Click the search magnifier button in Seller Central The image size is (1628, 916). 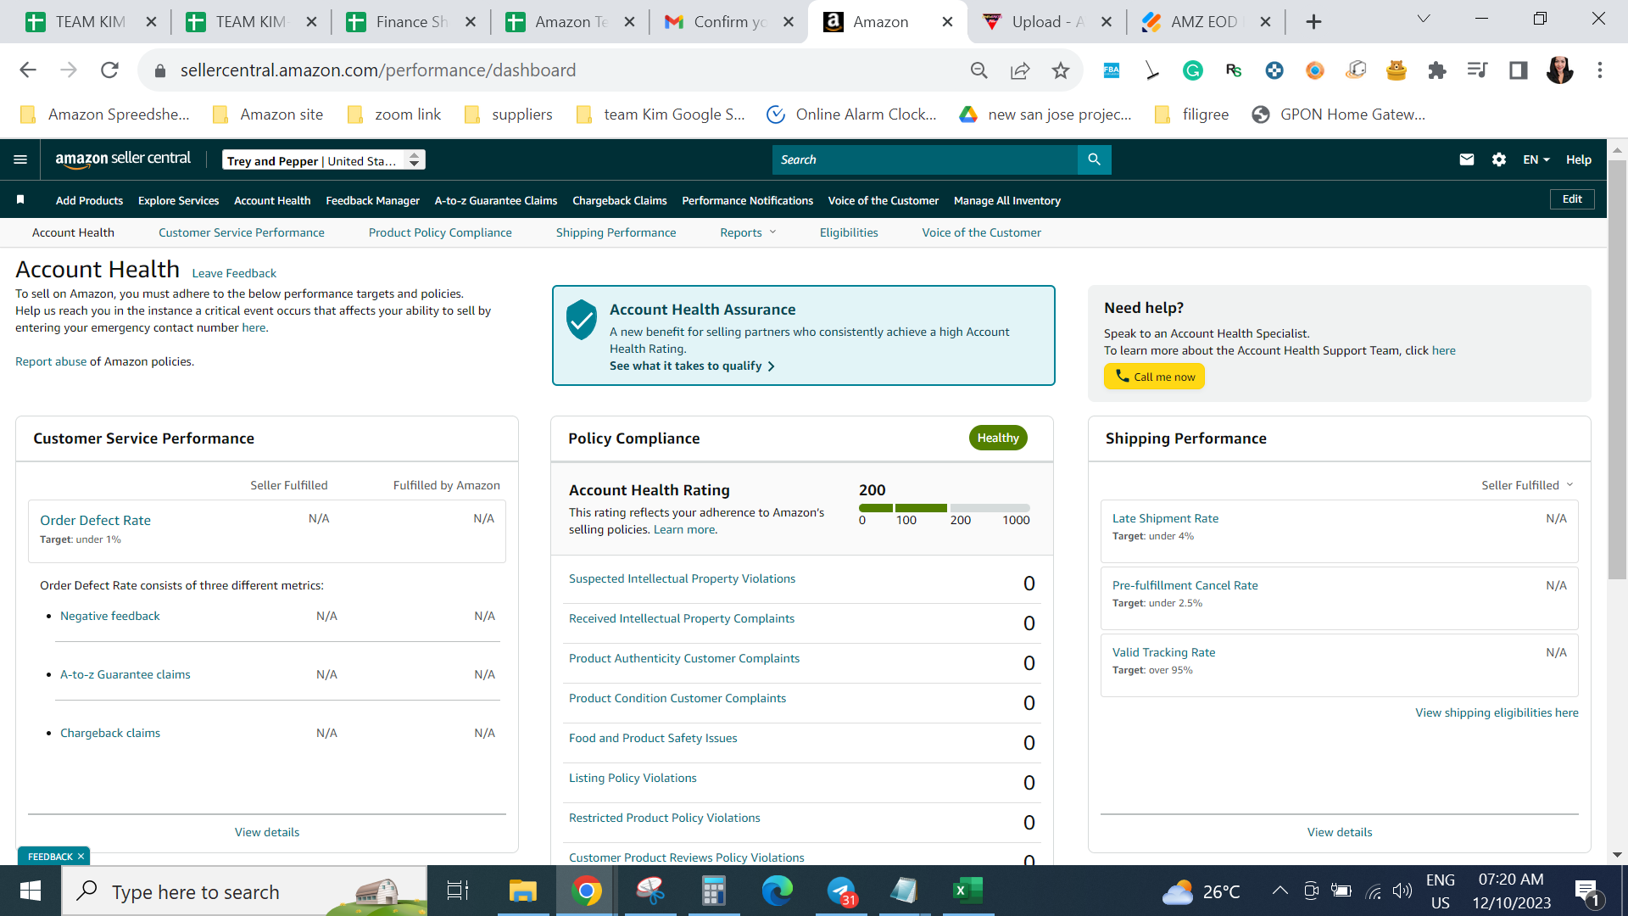(1094, 159)
